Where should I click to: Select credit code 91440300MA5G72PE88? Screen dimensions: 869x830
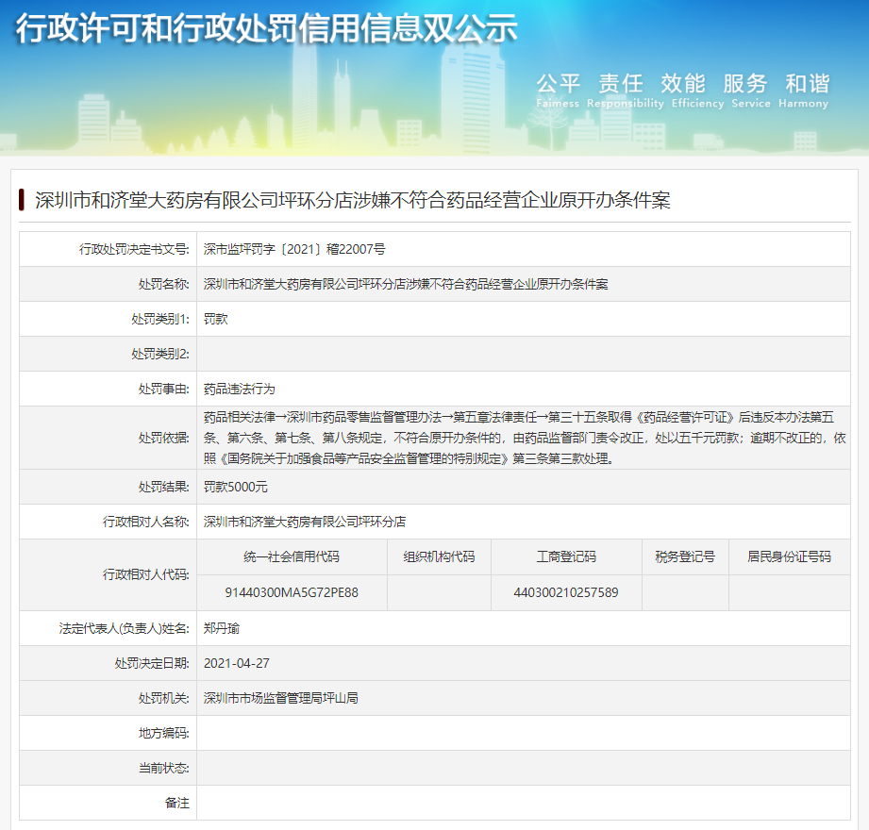coord(292,593)
